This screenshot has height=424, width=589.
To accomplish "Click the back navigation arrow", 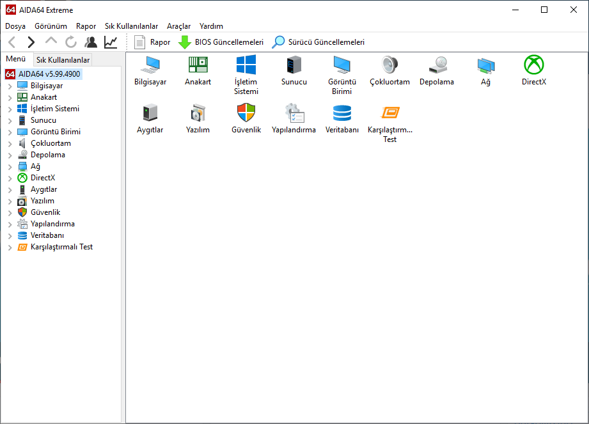I will click(x=12, y=42).
